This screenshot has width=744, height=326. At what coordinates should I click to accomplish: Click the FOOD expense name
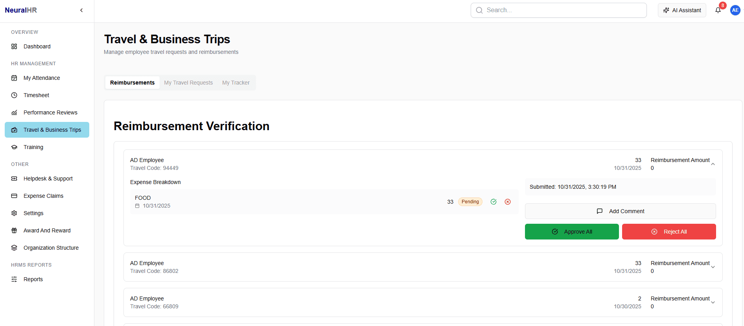pos(143,198)
